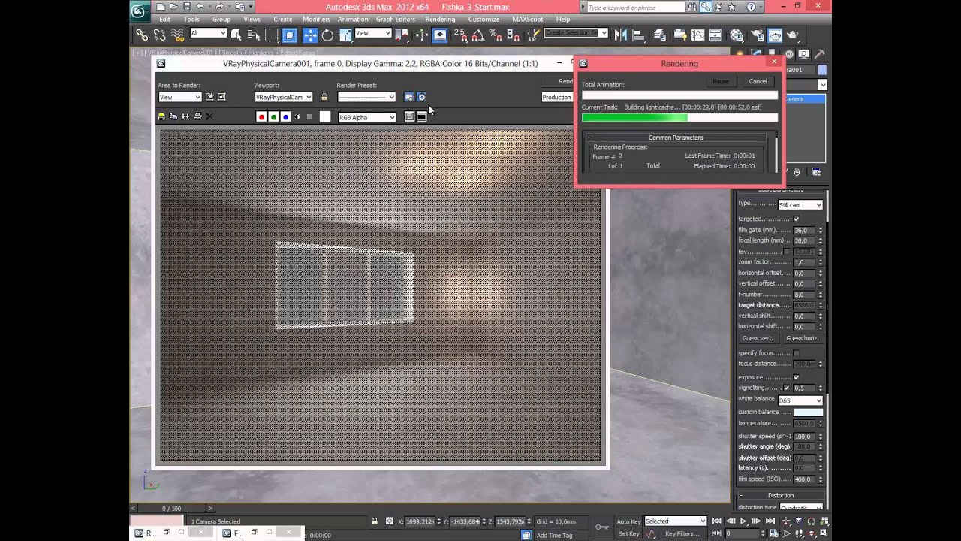Uncheck the targeted checkbox
The width and height of the screenshot is (961, 541).
pyautogui.click(x=797, y=219)
